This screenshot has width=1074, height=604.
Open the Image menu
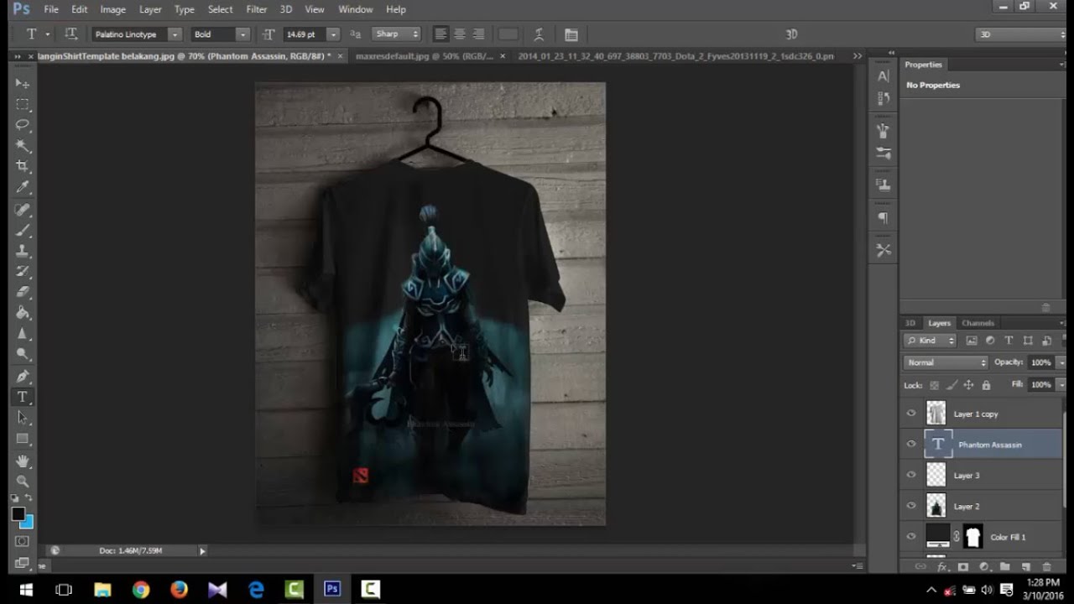tap(112, 9)
